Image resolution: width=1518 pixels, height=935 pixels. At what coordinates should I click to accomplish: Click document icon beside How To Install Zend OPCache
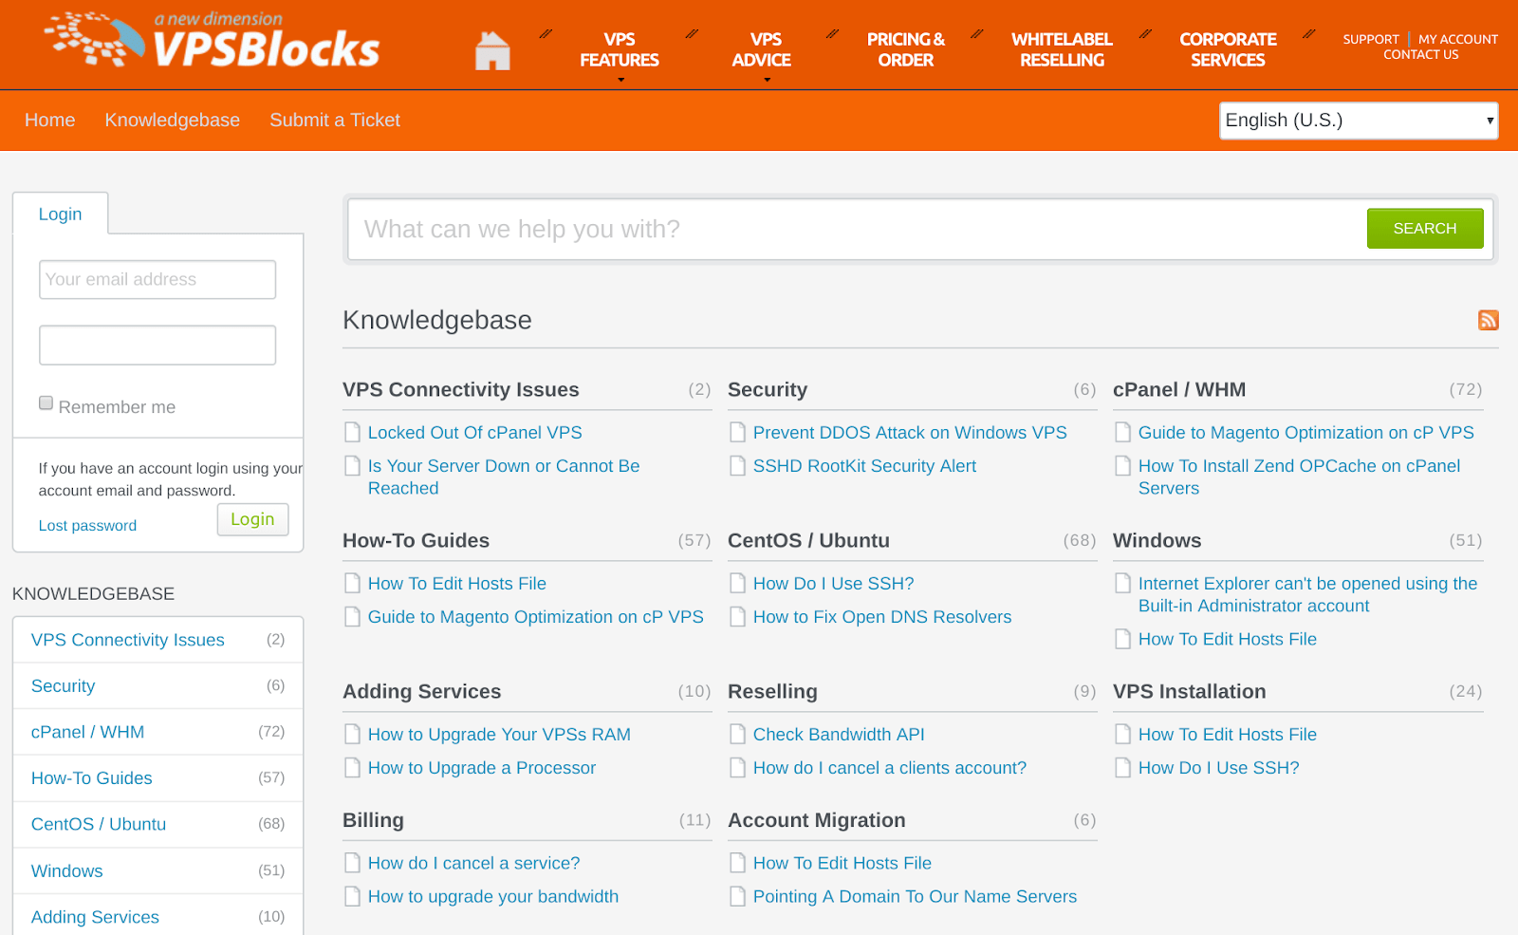(1122, 466)
